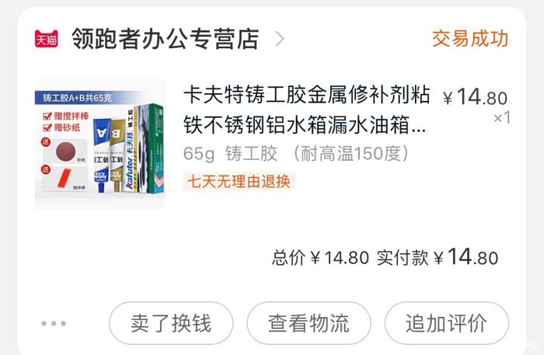Screen dimensions: 544x355
Task: Tap the sandpaper gift icon in thumbnail
Action: point(66,151)
